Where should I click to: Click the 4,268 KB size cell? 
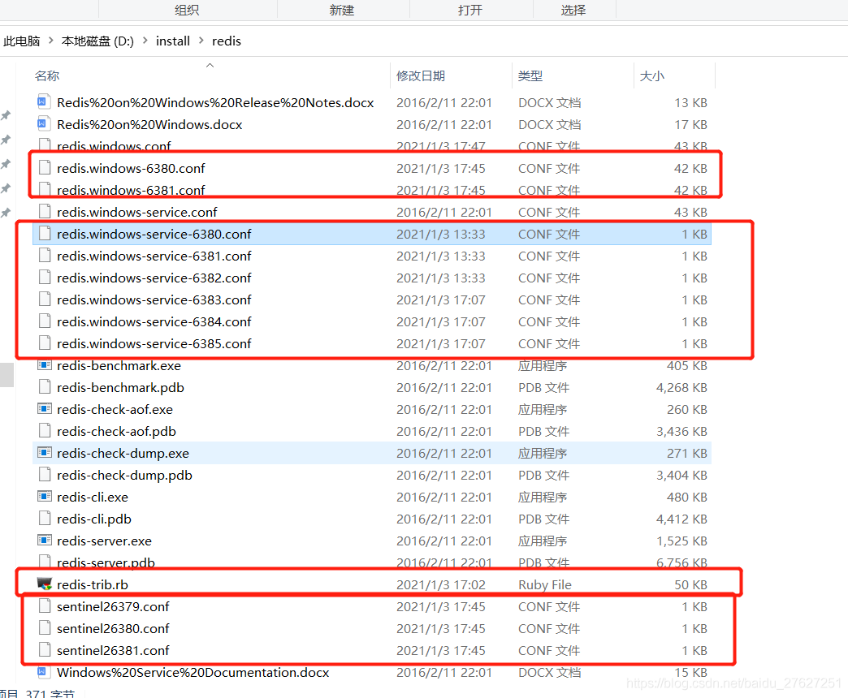[681, 387]
